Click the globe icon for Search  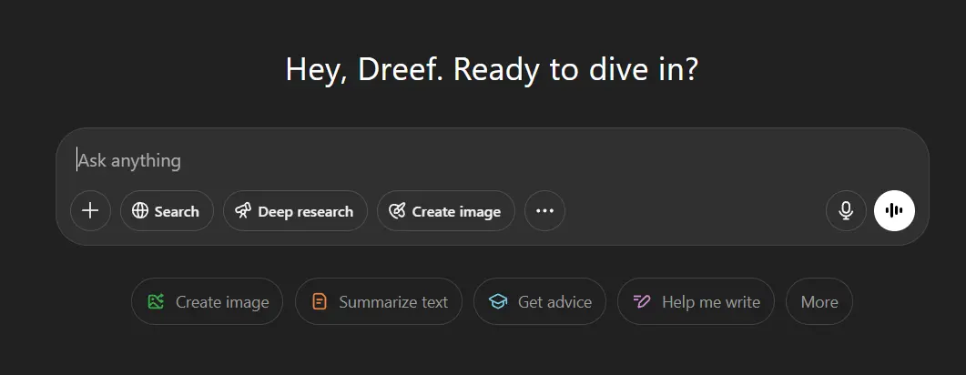140,211
